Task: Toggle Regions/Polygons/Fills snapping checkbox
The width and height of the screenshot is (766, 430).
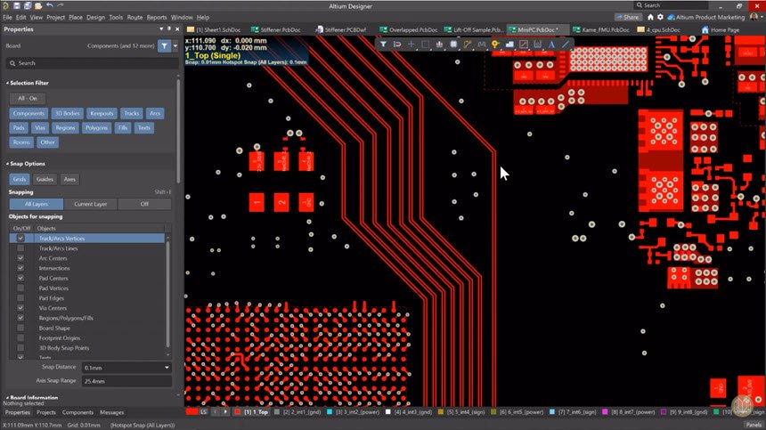Action: 20,318
